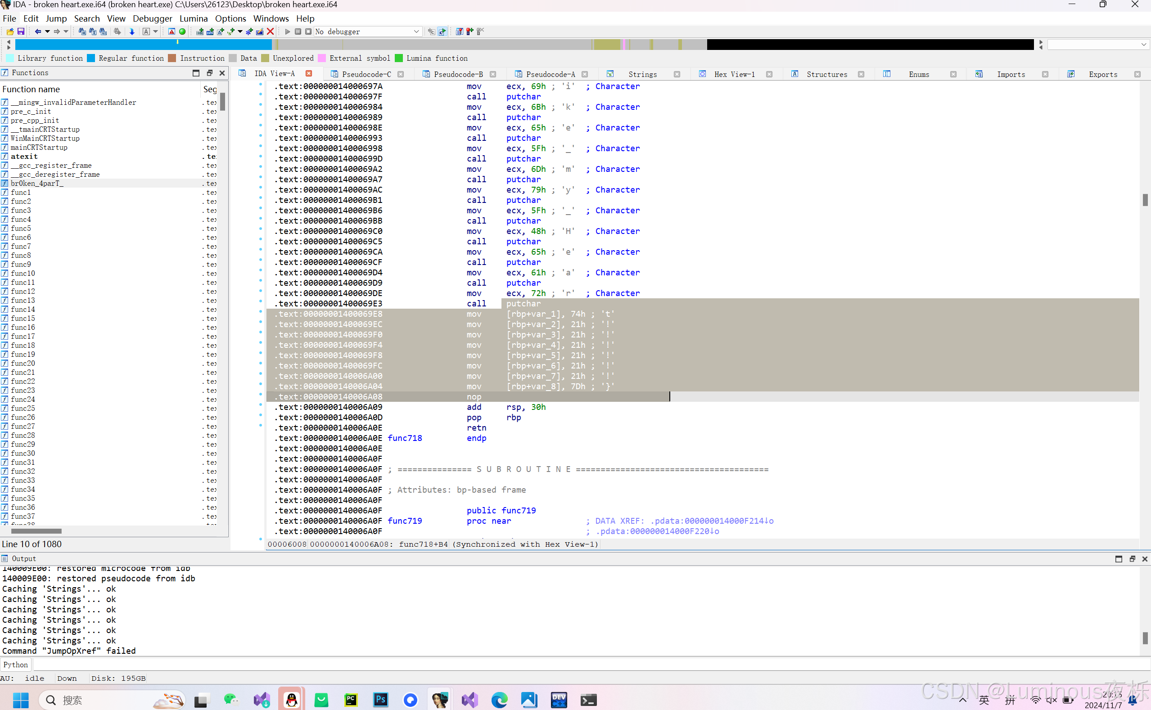1151x710 pixels.
Task: Select the br0ken_4parT_ function in the list
Action: point(36,184)
